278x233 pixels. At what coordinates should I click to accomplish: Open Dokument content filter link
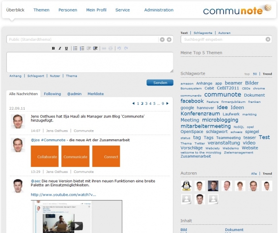click(x=234, y=230)
